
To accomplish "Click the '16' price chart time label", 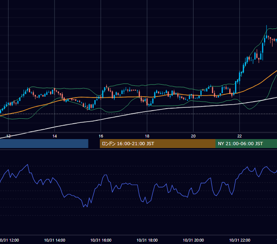I will [x=101, y=136].
